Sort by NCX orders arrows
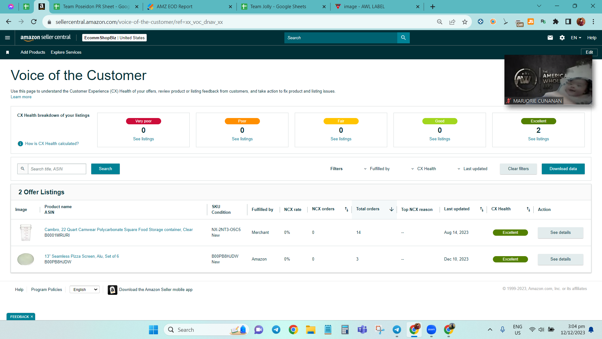This screenshot has width=602, height=339. tap(346, 209)
